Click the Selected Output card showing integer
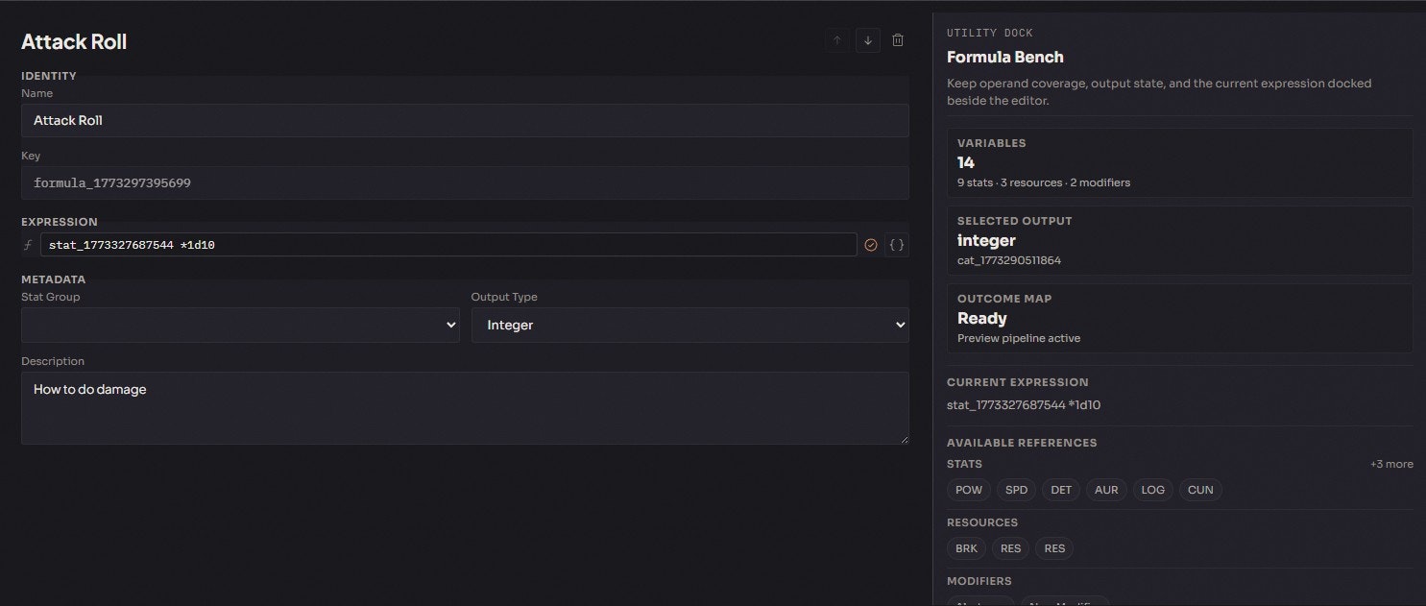The height and width of the screenshot is (606, 1426). point(1180,240)
